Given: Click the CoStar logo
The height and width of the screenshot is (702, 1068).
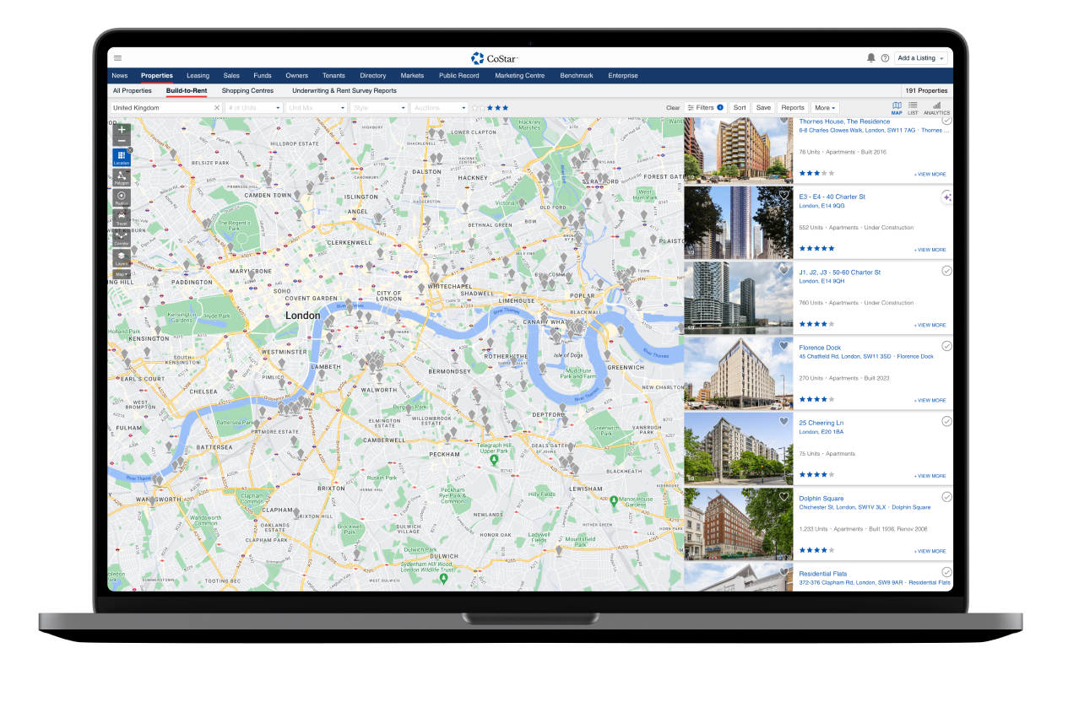Looking at the screenshot, I should coord(495,58).
